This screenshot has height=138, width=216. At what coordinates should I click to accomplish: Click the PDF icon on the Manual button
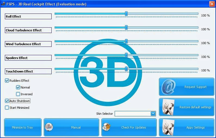click(49, 127)
